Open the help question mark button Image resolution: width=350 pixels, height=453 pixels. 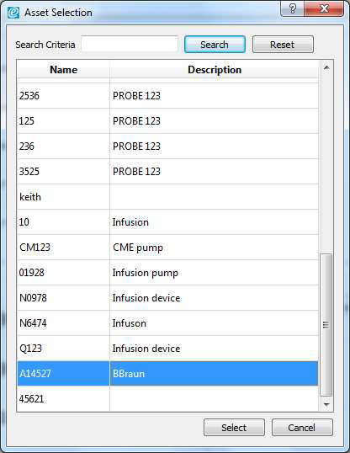(x=292, y=8)
